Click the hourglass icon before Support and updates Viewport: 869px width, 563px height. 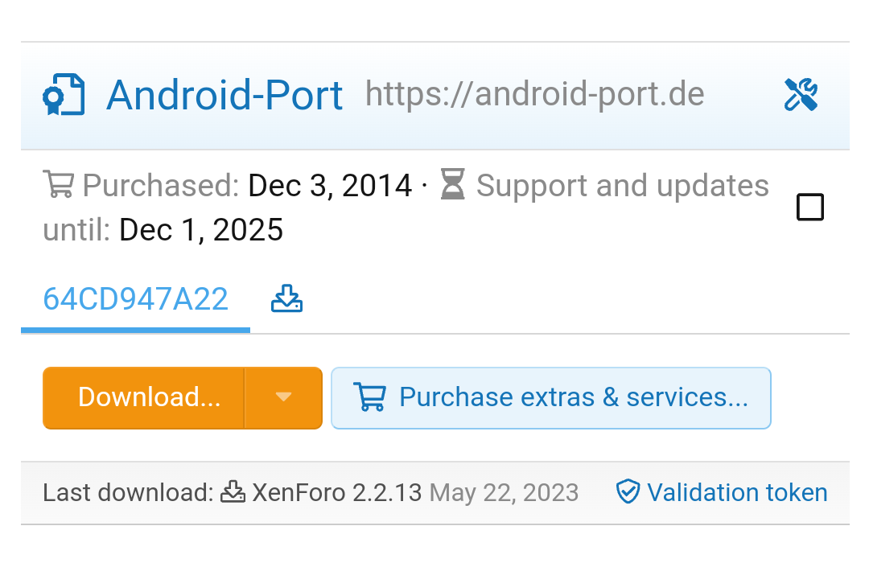453,186
